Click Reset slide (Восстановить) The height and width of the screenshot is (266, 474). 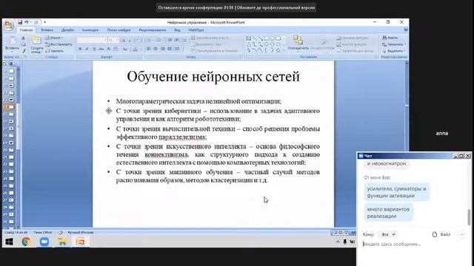(59, 44)
